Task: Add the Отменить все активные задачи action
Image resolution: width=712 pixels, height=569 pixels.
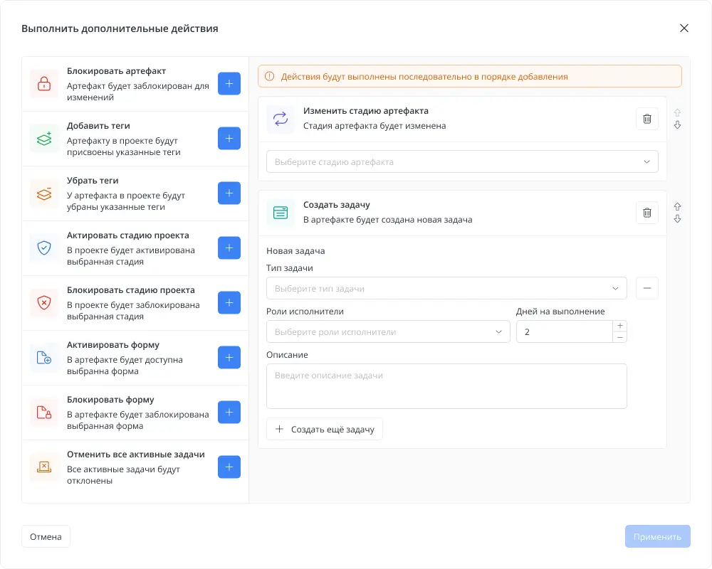Action: point(229,467)
